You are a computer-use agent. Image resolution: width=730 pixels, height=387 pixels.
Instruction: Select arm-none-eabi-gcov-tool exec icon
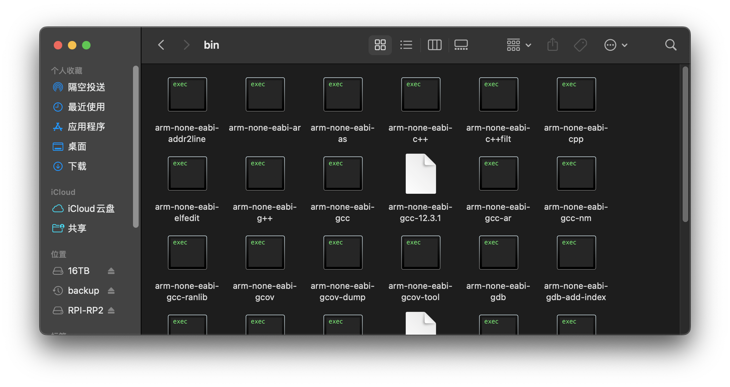pyautogui.click(x=421, y=252)
